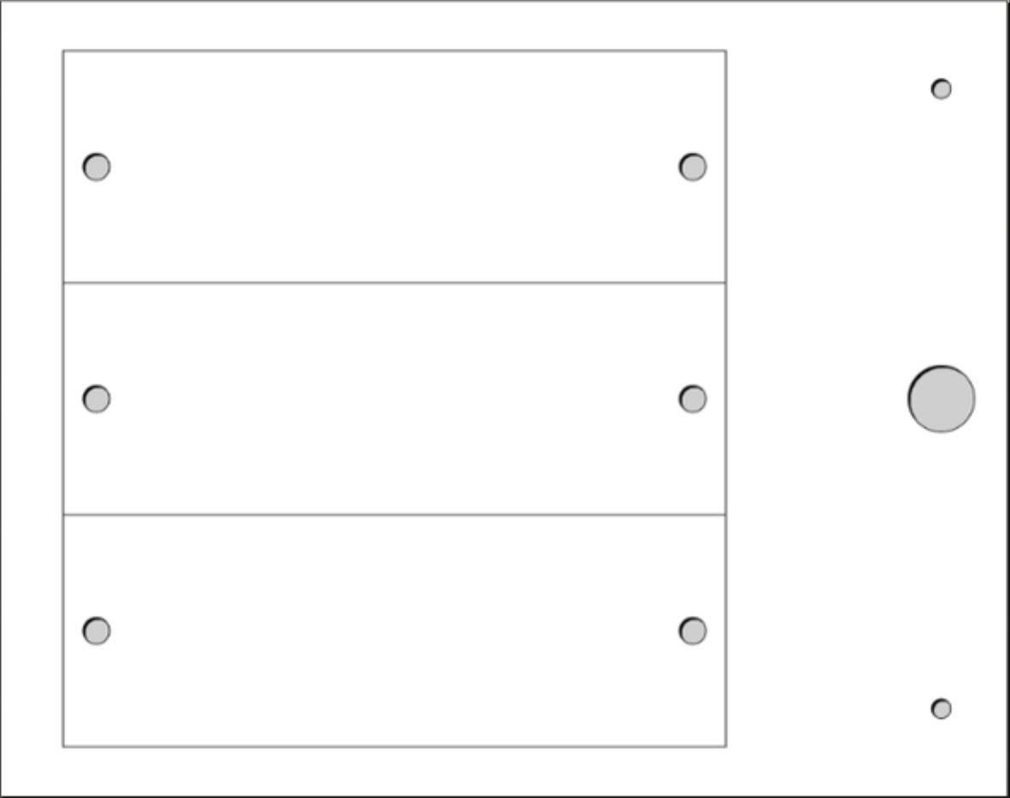The image size is (1010, 798).
Task: Click the center of the bottom rectangular panel
Action: 394,630
